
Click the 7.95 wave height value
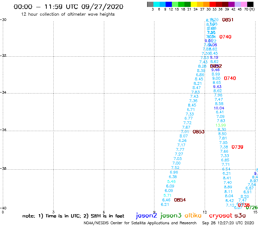click(223, 143)
